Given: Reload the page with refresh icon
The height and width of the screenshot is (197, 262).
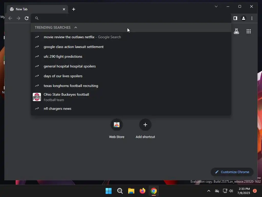Looking at the screenshot, I should click(27, 18).
